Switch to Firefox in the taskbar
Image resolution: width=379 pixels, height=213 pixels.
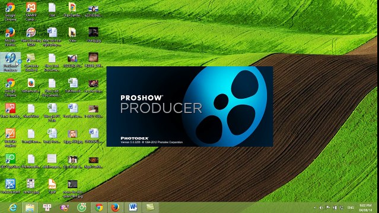[115, 207]
